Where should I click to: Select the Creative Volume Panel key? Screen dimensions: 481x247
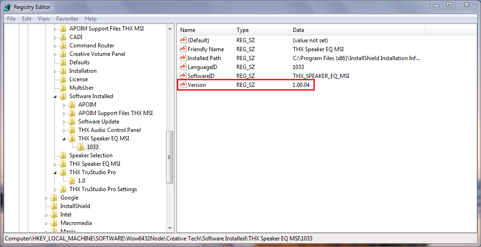pos(97,54)
